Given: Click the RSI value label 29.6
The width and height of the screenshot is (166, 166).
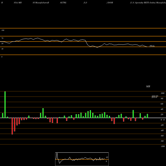Looking at the screenshot, I should (x=152, y=46).
